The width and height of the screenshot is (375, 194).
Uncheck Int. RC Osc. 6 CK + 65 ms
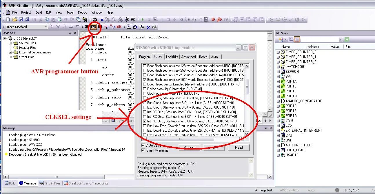[x=145, y=121]
